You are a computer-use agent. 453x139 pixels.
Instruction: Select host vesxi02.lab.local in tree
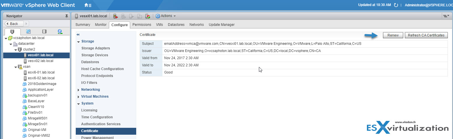41,61
